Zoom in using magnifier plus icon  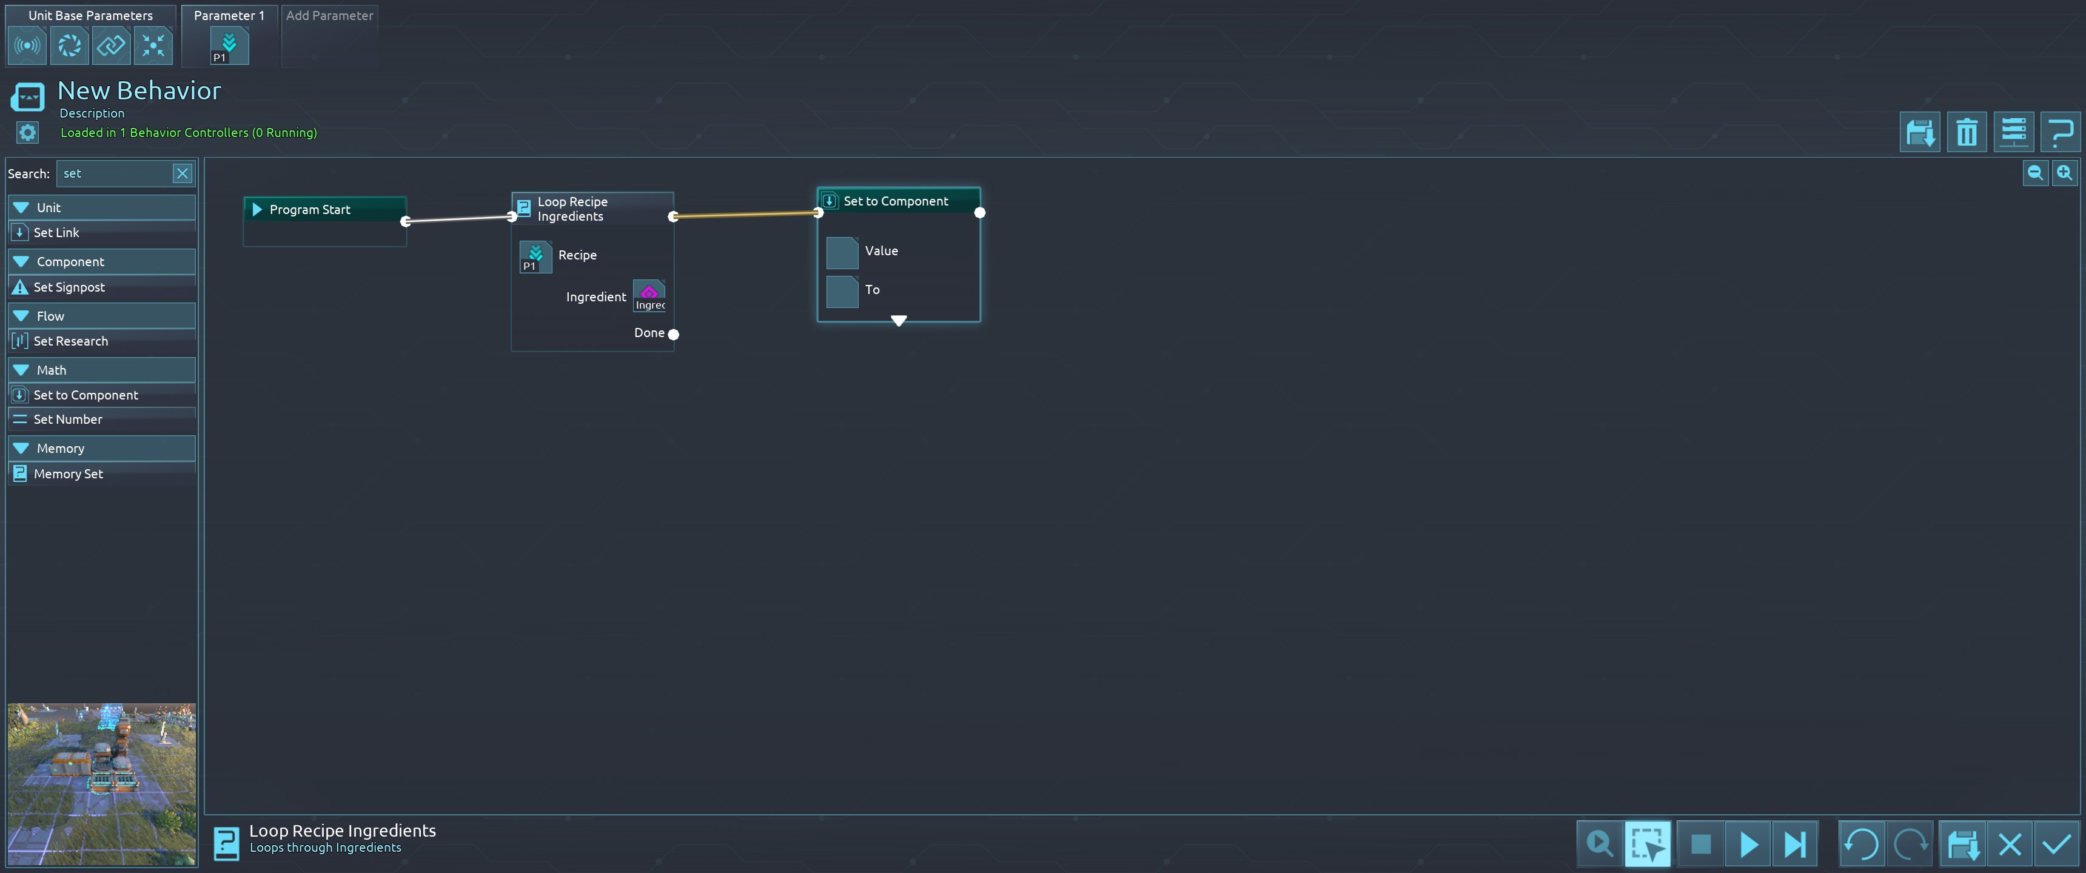pyautogui.click(x=2064, y=173)
